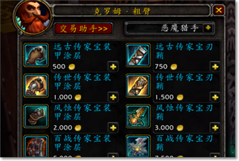Screen dimensions: 239x161
Task: Close the merchant window with X
Action: point(219,10)
